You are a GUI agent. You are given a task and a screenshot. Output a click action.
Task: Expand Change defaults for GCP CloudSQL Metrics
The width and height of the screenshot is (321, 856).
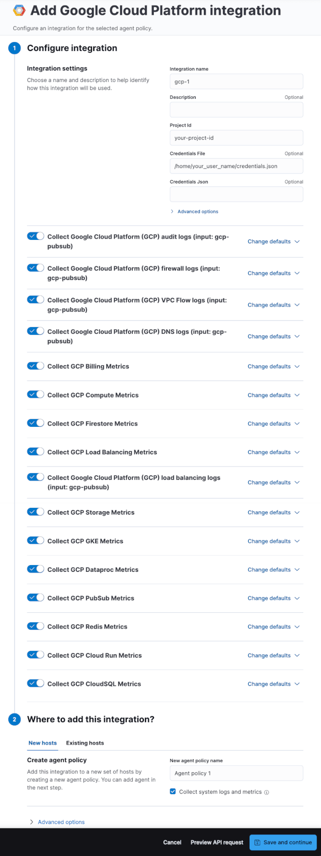pyautogui.click(x=273, y=684)
